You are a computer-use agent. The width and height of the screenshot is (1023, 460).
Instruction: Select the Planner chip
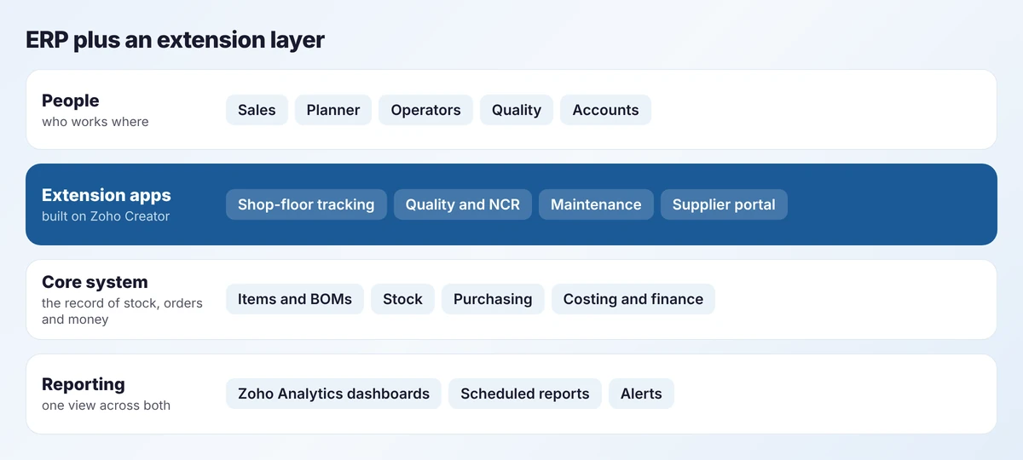333,110
